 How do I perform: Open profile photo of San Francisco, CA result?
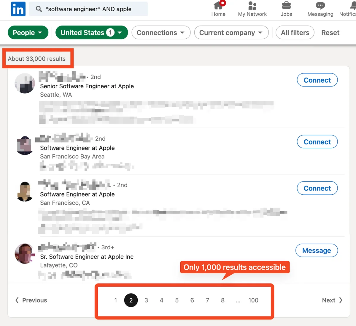25,191
